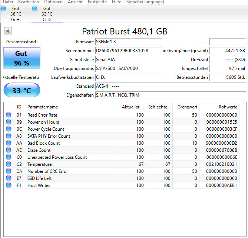
Task: Click the status orb for C: D: drive
Action: (34, 9)
